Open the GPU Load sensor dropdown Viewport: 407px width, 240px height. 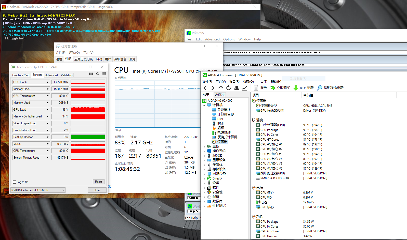[47, 110]
